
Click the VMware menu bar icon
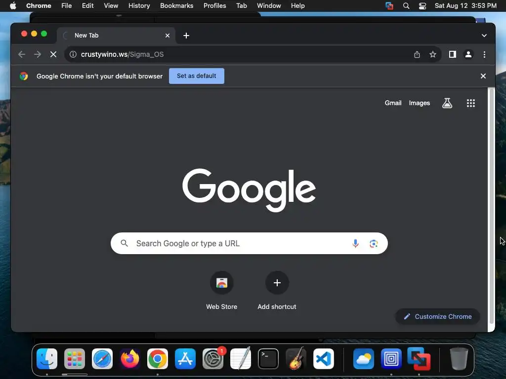tap(389, 6)
